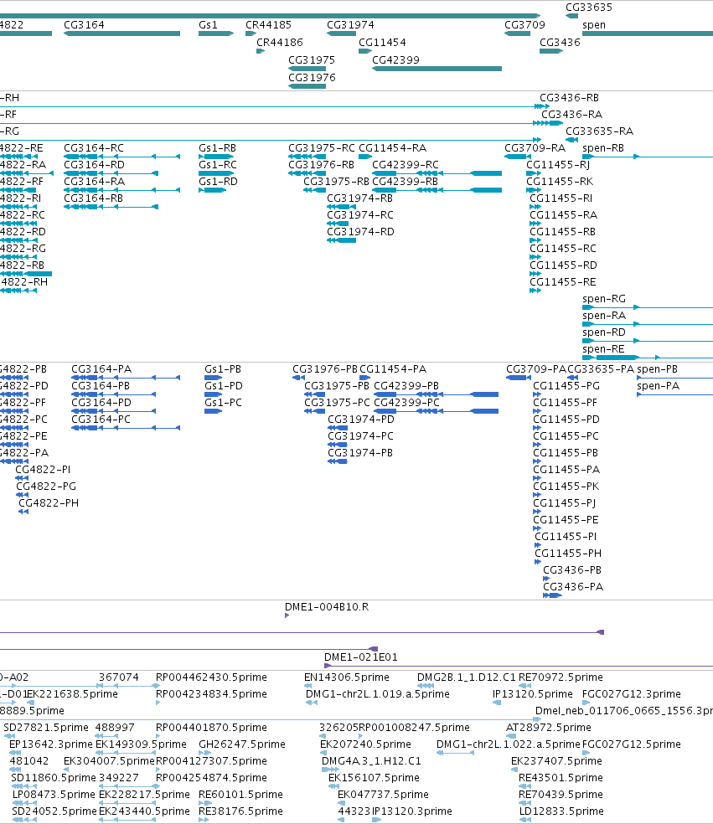This screenshot has width=713, height=824.
Task: Select protein CG4822-PI
Action: click(x=43, y=471)
